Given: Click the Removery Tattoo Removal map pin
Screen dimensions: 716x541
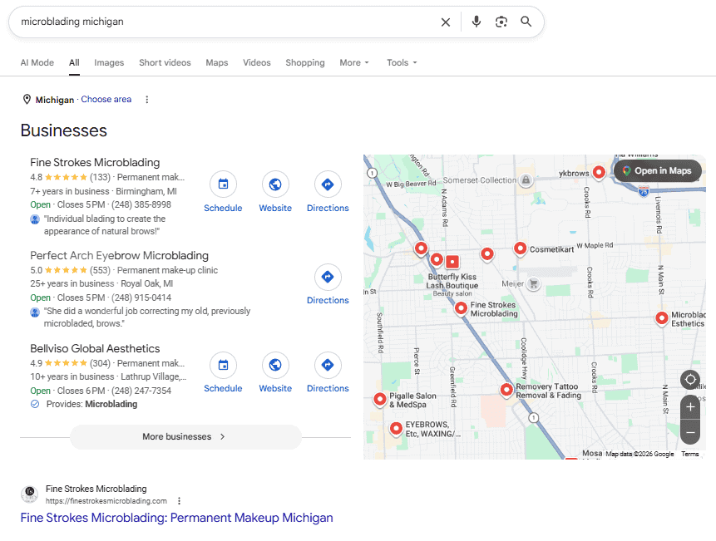Looking at the screenshot, I should (506, 390).
